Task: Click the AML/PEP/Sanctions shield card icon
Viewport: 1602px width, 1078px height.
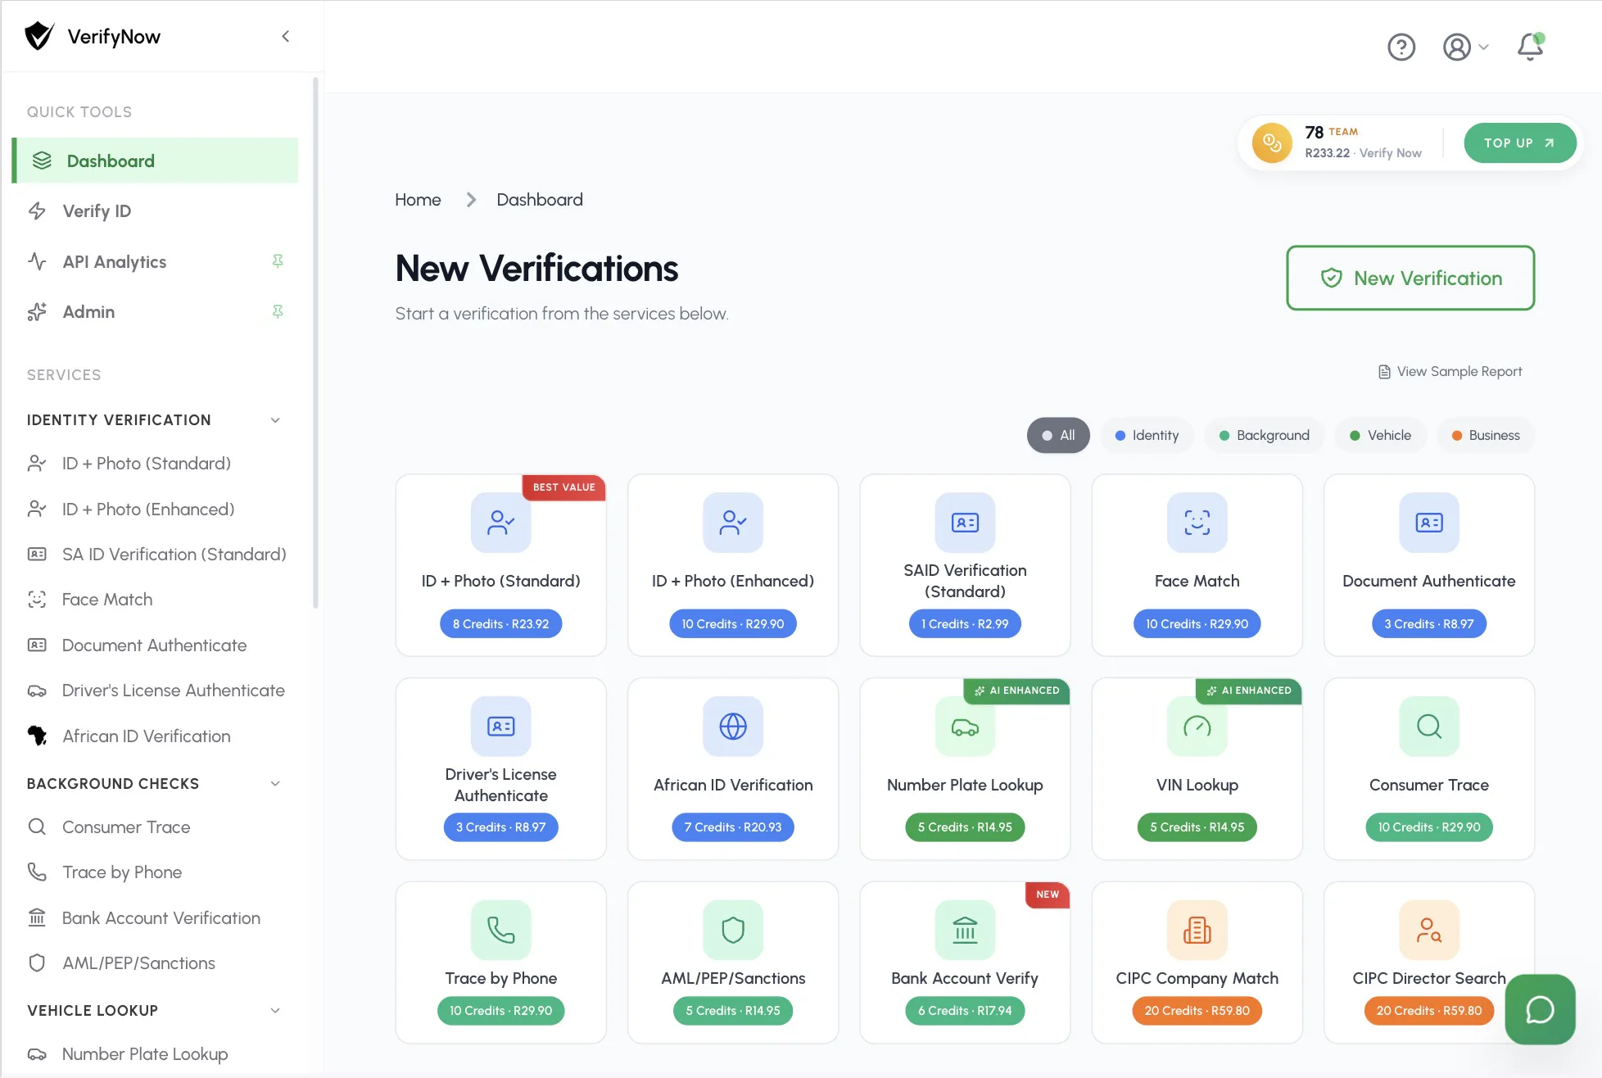Action: point(733,930)
